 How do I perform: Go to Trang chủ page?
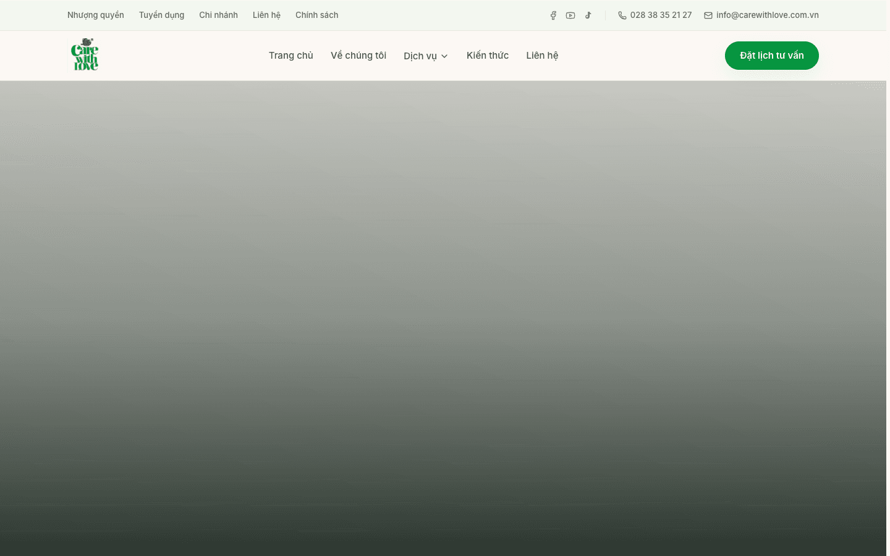click(x=291, y=56)
